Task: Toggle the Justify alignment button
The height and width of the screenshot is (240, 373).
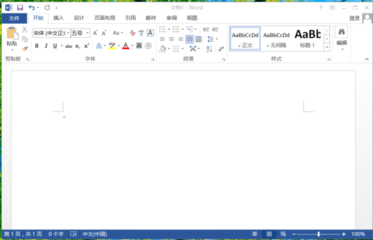Action: point(190,39)
